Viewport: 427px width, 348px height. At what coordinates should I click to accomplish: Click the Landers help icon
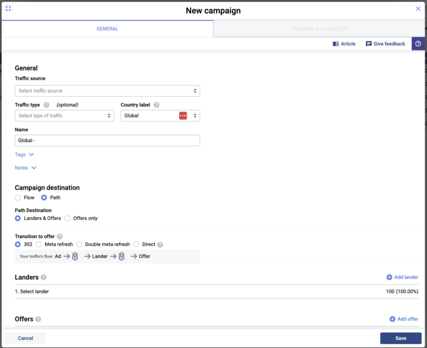tap(44, 277)
